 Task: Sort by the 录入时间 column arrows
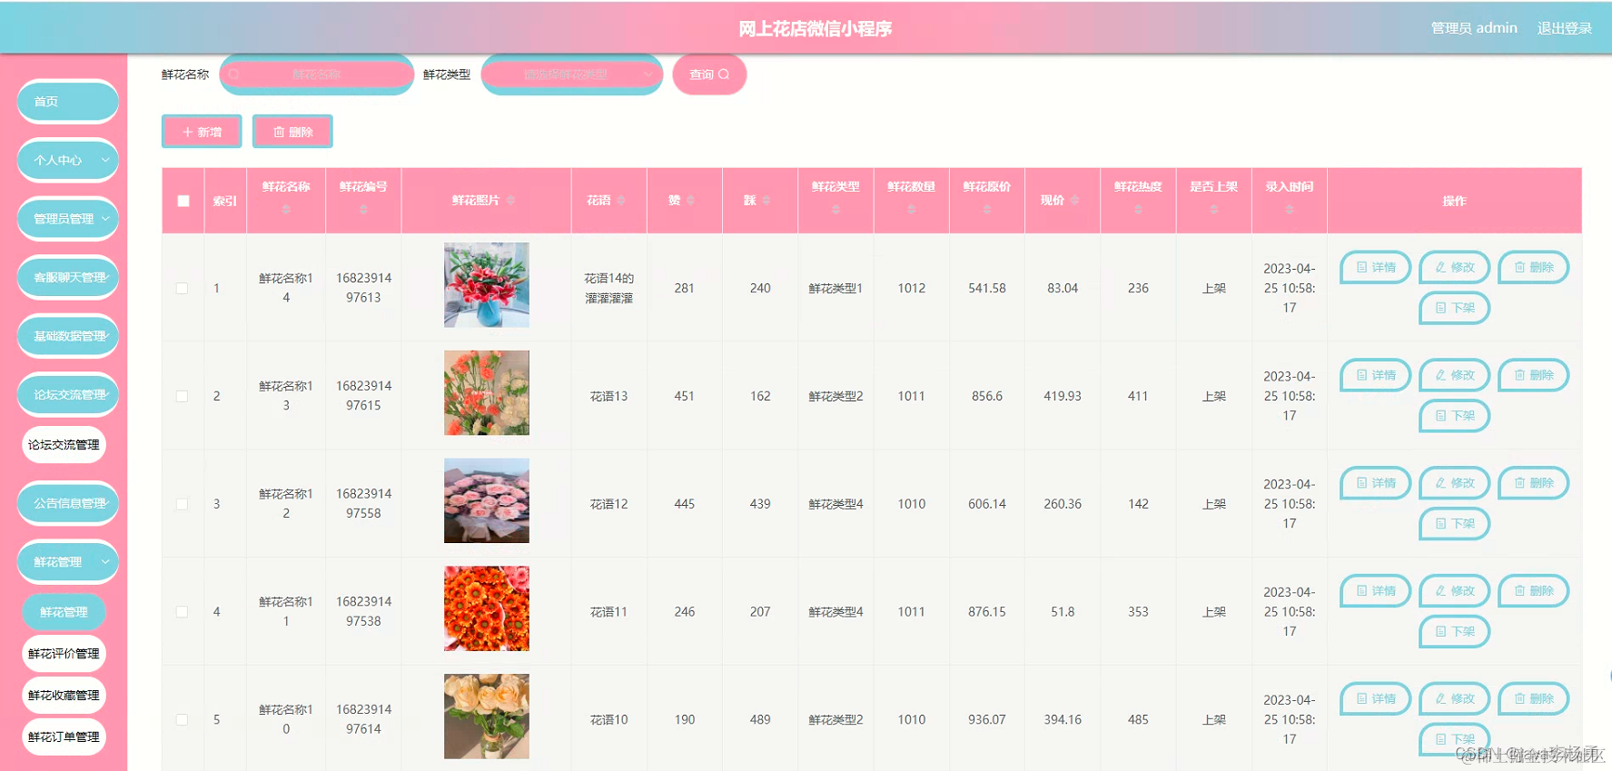(x=1290, y=209)
